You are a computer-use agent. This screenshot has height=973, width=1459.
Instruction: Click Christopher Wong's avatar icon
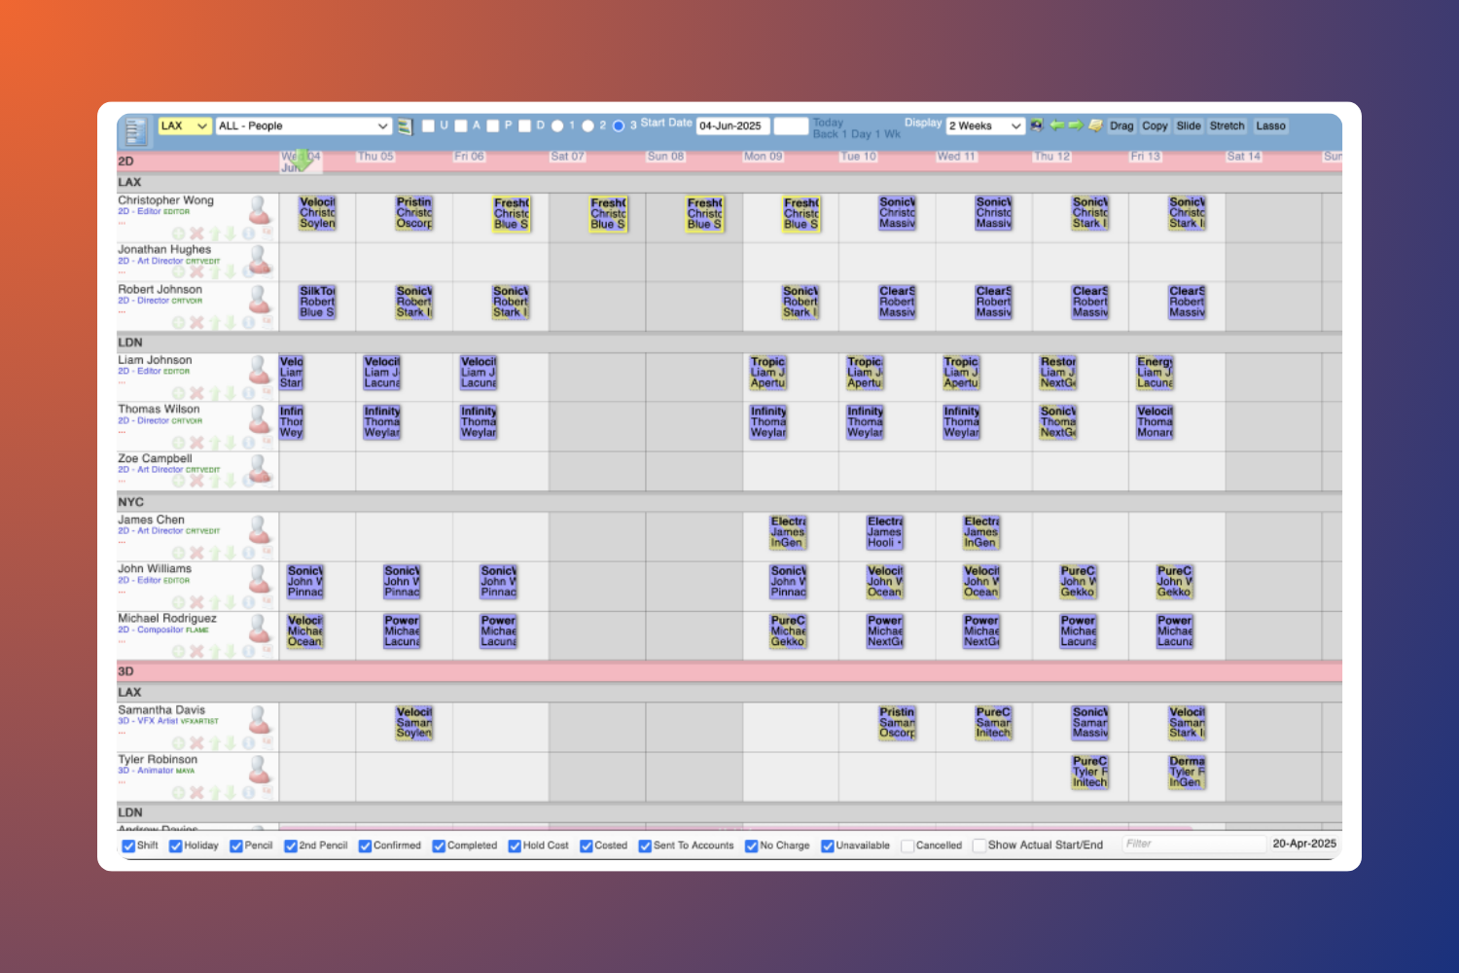pyautogui.click(x=260, y=209)
